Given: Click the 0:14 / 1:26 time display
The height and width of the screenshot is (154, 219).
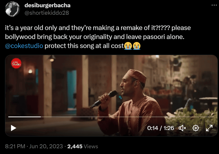Looking at the screenshot, I should 160,128.
